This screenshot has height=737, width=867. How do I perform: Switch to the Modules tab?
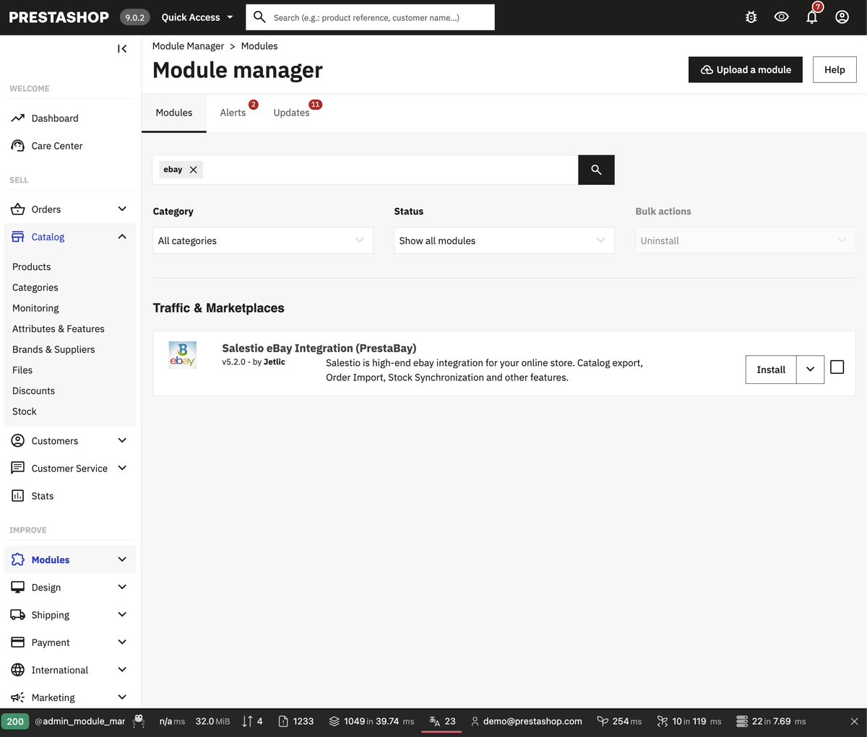[174, 113]
